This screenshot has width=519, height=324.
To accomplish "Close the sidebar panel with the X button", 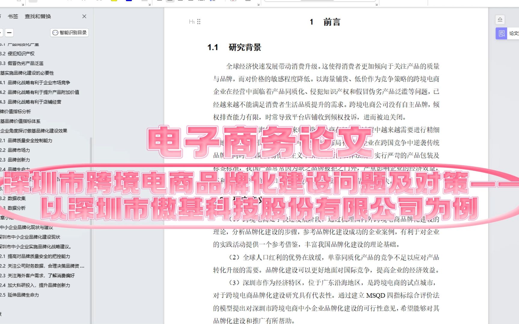I will (84, 16).
